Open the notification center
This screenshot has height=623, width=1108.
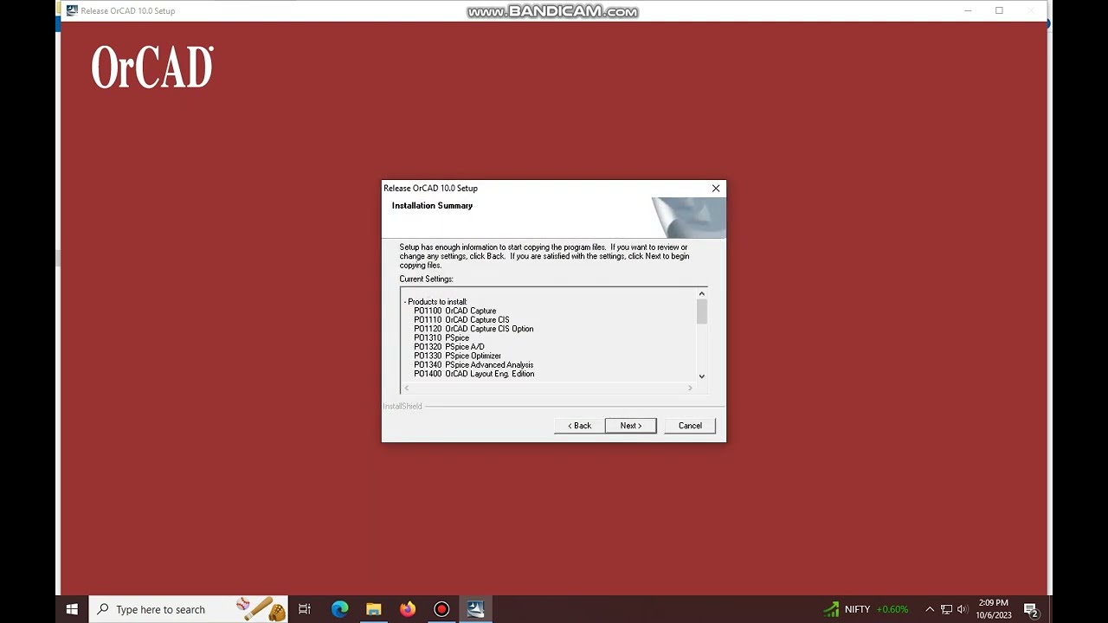click(x=1031, y=609)
